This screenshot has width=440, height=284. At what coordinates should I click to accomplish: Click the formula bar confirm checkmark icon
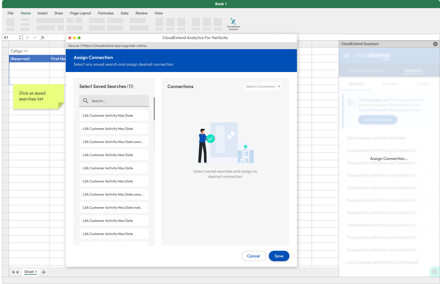[35, 37]
